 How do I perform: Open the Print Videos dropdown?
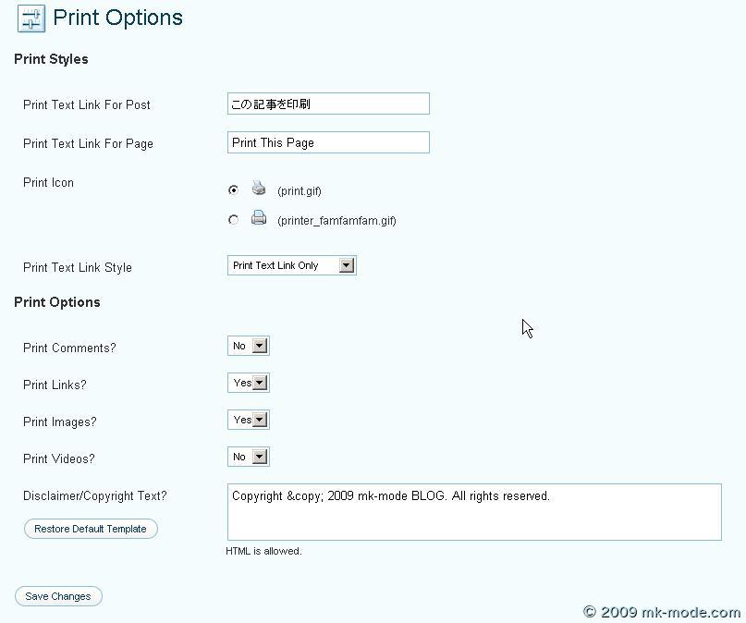[249, 457]
